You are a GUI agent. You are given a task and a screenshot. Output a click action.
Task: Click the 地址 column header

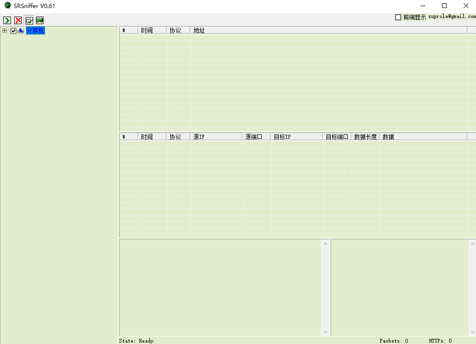(328, 30)
